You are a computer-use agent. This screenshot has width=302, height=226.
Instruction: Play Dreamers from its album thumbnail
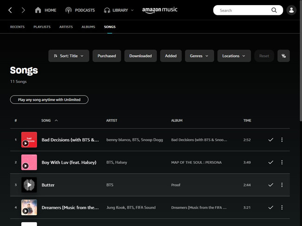[29, 207]
